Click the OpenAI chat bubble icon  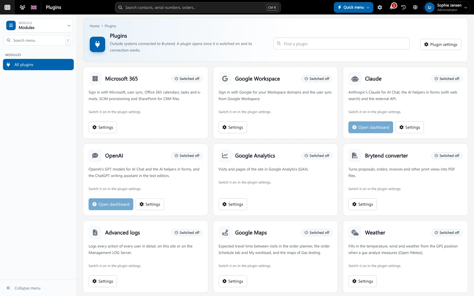point(95,156)
